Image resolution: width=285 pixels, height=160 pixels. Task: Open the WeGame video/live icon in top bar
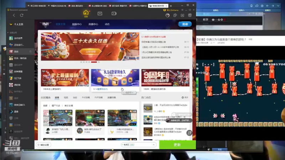point(114,14)
